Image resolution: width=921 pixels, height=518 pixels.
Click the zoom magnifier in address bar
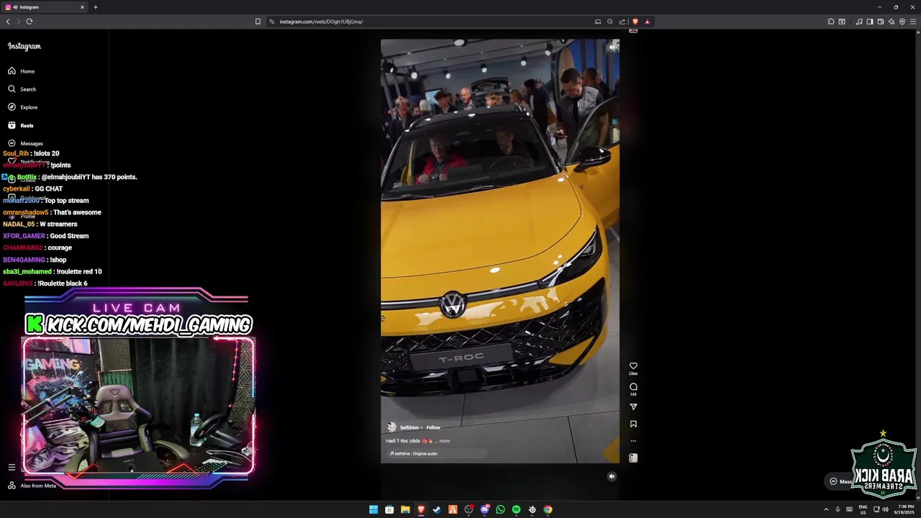[610, 22]
